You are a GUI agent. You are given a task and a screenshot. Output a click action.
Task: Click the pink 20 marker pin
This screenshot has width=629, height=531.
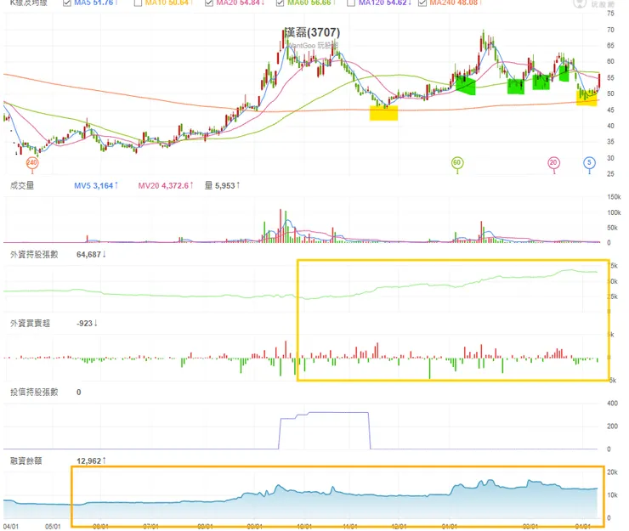pos(553,163)
